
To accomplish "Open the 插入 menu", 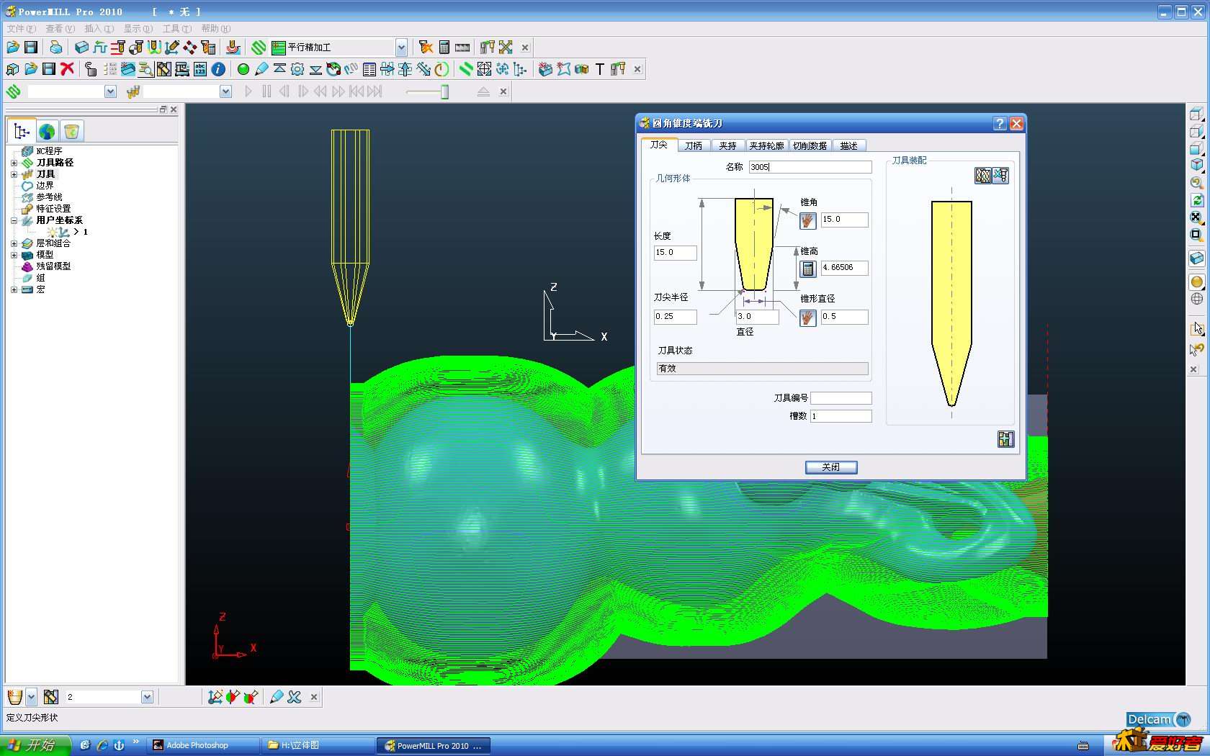I will click(99, 29).
